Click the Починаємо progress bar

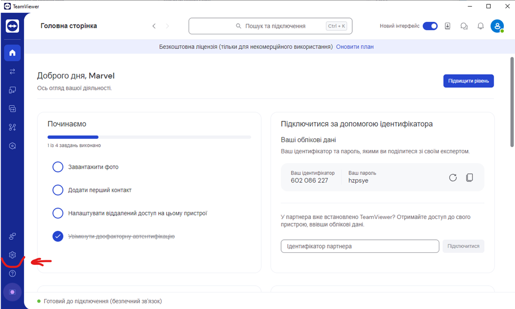(x=149, y=137)
